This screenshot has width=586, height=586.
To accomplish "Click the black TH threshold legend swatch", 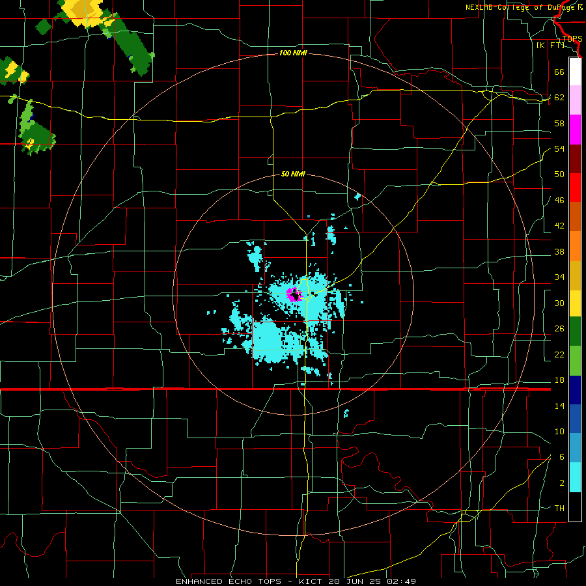I will point(575,507).
